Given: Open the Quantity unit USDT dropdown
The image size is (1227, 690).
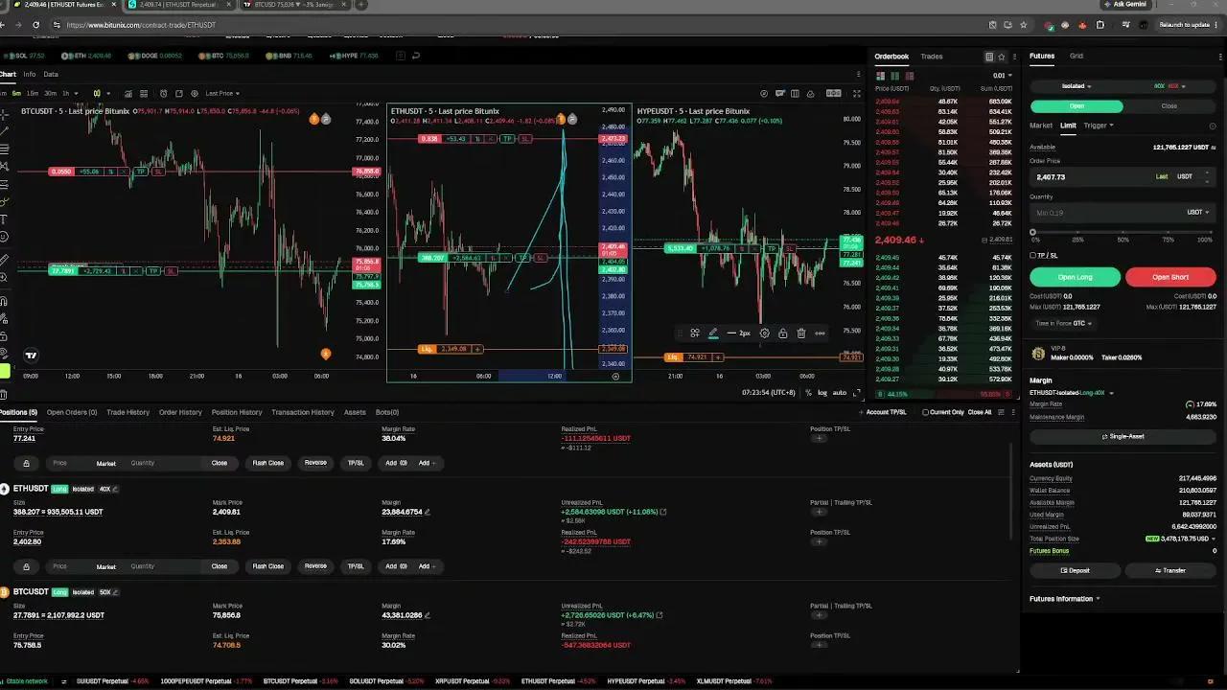Looking at the screenshot, I should coord(1198,213).
